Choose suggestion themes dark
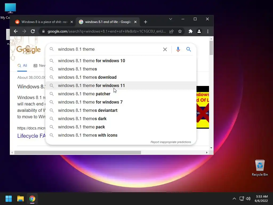Screen dimensions: 273x205 click(121, 119)
